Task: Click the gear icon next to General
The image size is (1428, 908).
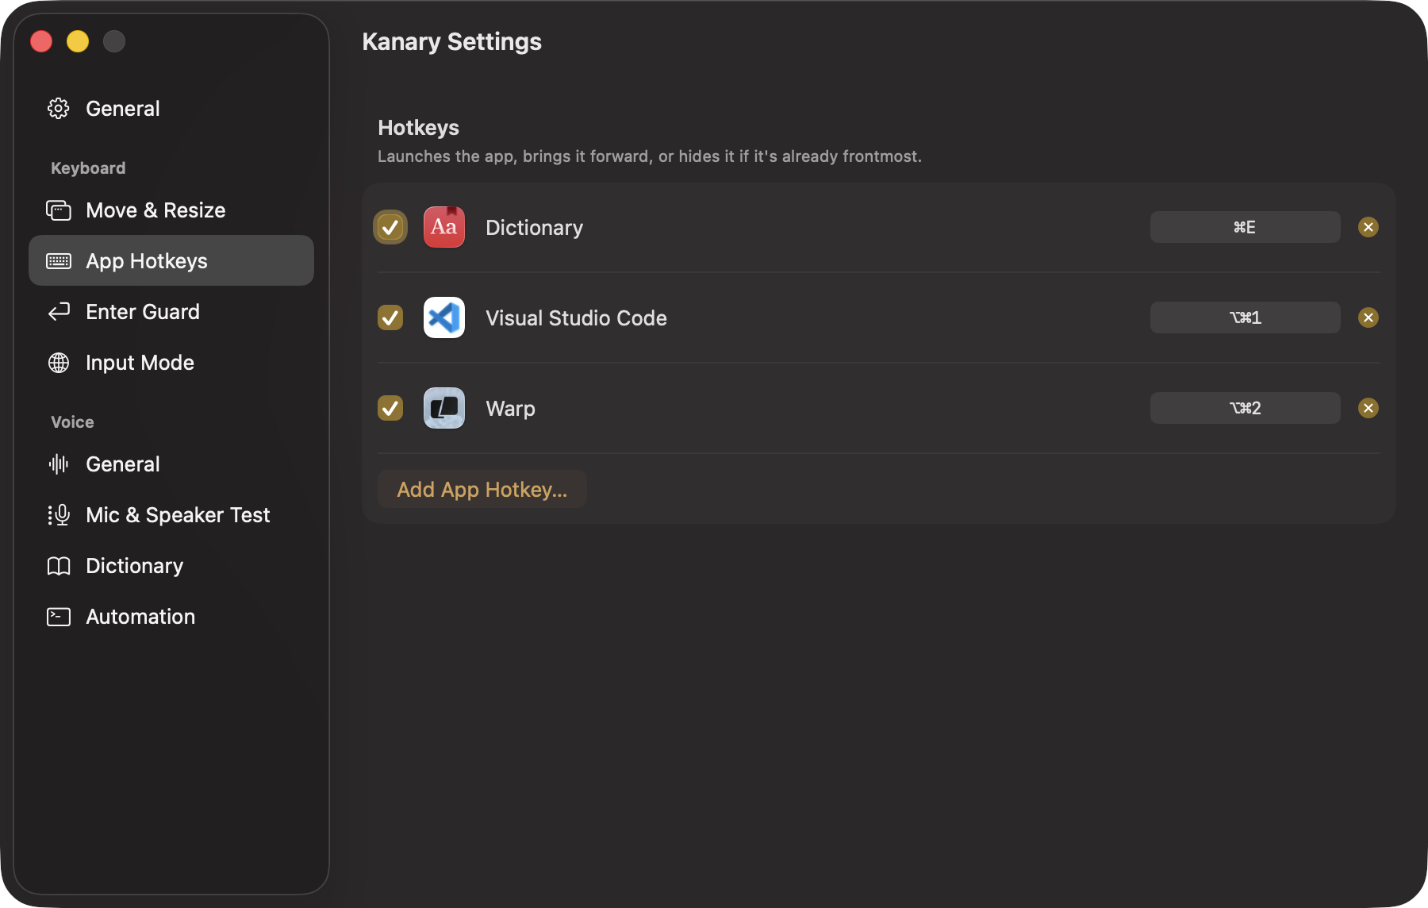Action: 59,108
